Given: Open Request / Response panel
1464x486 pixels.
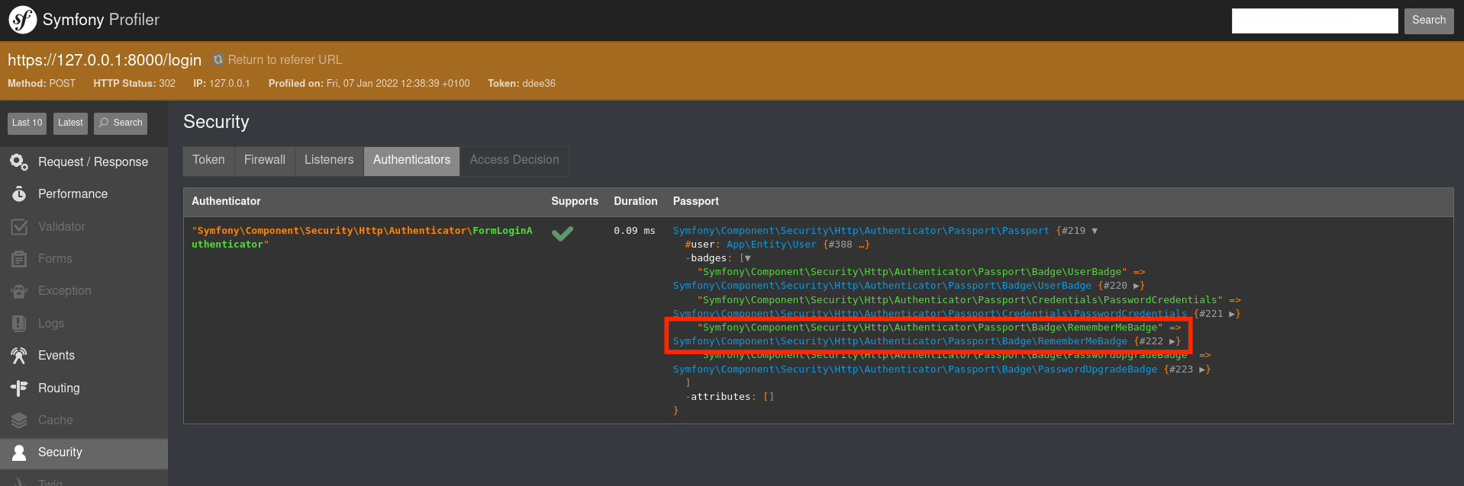Looking at the screenshot, I should pyautogui.click(x=84, y=161).
